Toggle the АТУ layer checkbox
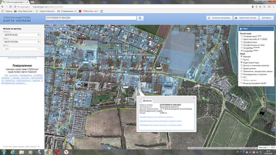 coord(242,77)
